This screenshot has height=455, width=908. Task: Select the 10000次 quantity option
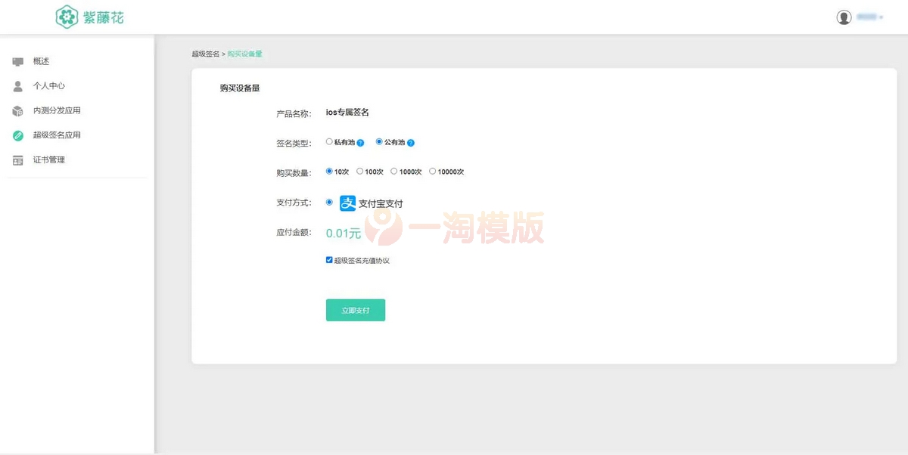pos(431,172)
